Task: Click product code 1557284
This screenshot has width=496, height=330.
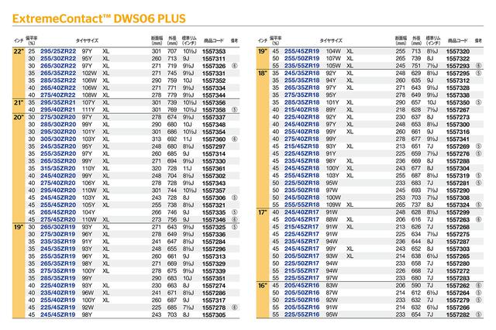Action: tap(214, 242)
